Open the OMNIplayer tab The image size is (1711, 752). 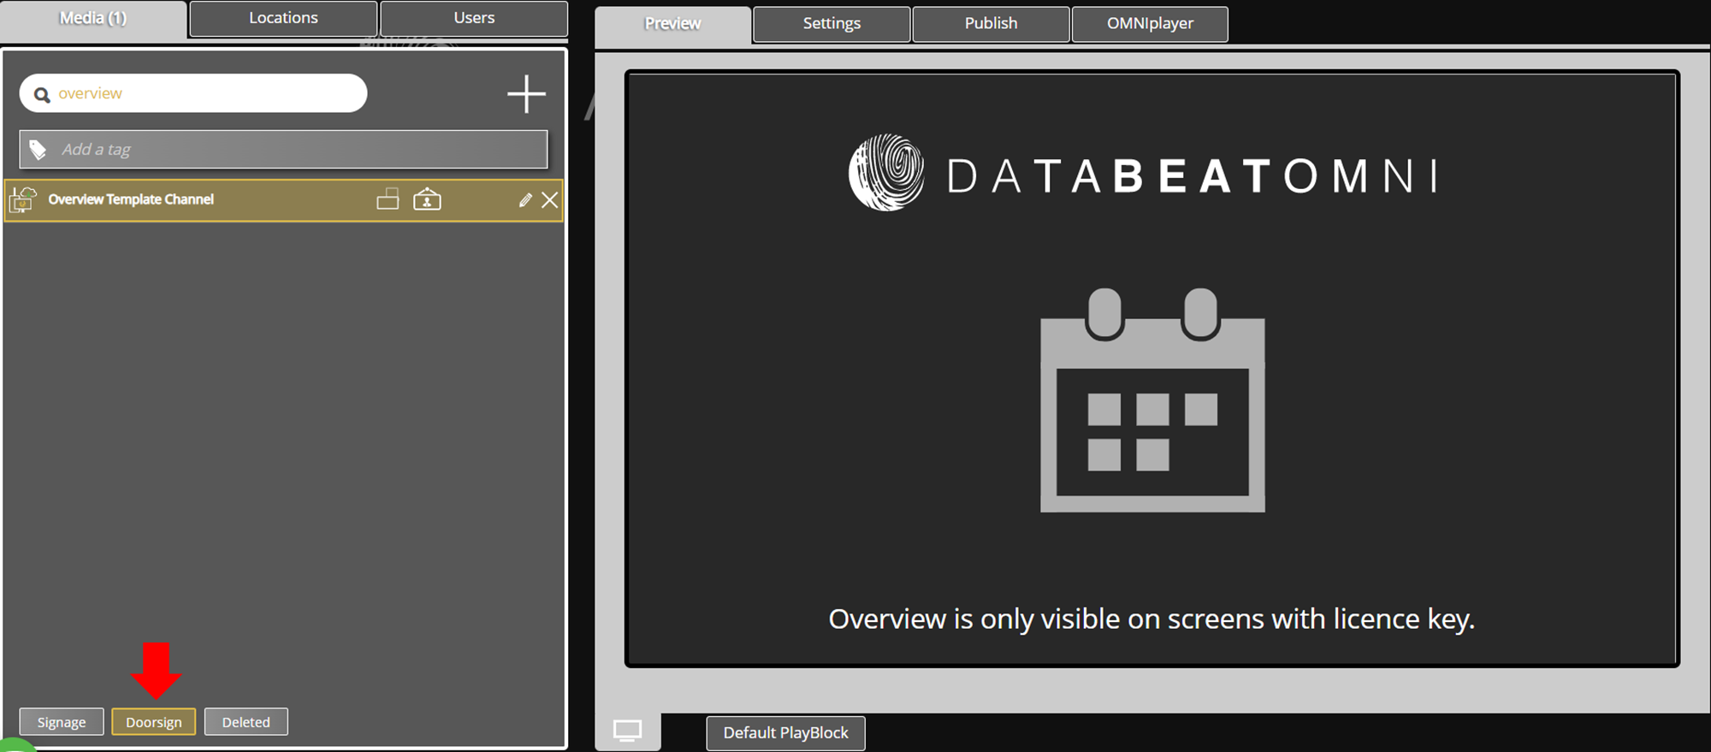(1150, 24)
